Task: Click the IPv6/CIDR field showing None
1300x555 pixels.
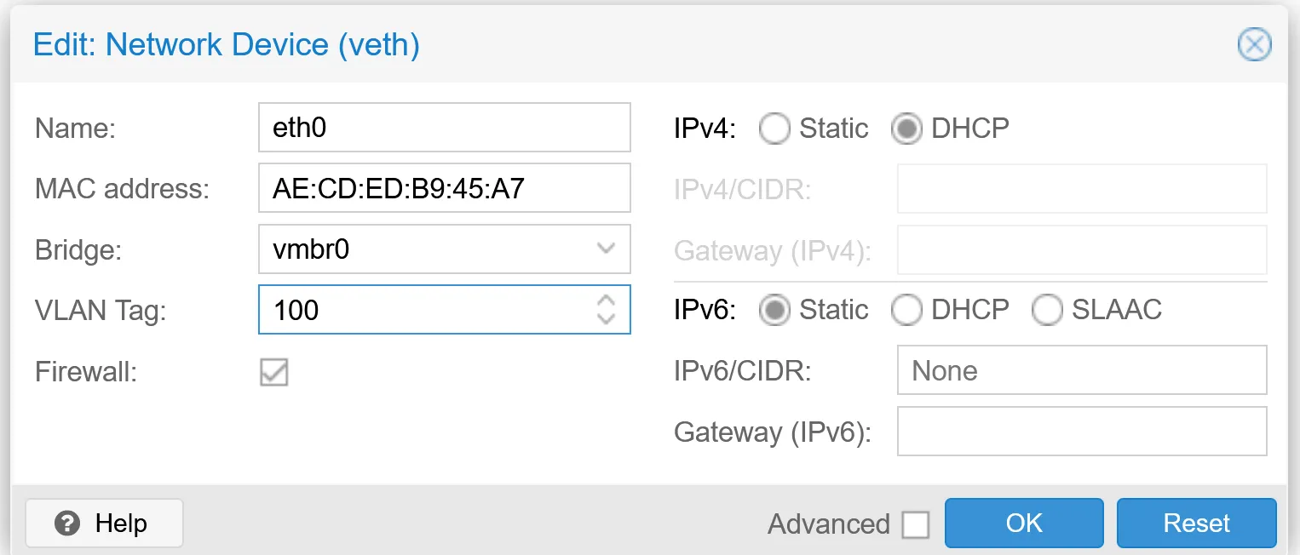Action: (1080, 370)
